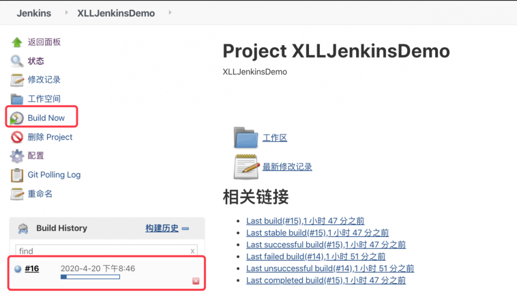Click build #16 progress bar
The image size is (517, 293).
[x=91, y=277]
